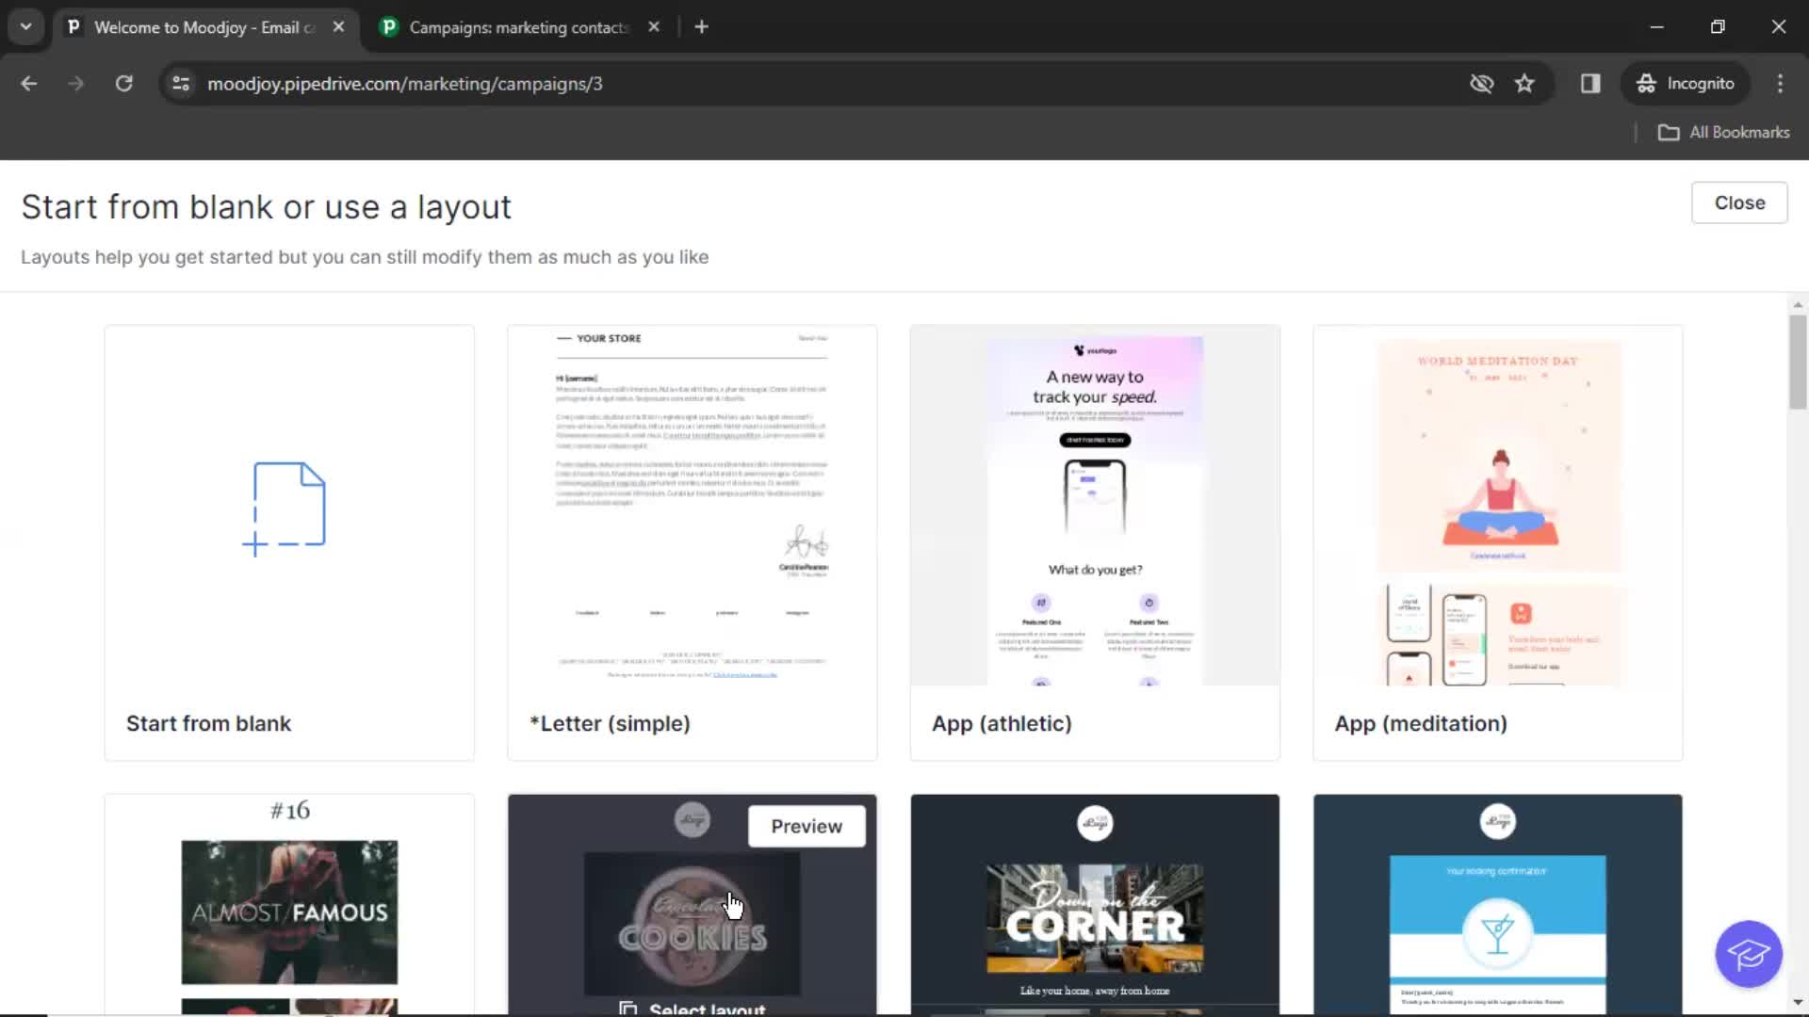Screen dimensions: 1809x1017
Task: Close the Campaigns marketing contacts tab
Action: click(x=654, y=27)
